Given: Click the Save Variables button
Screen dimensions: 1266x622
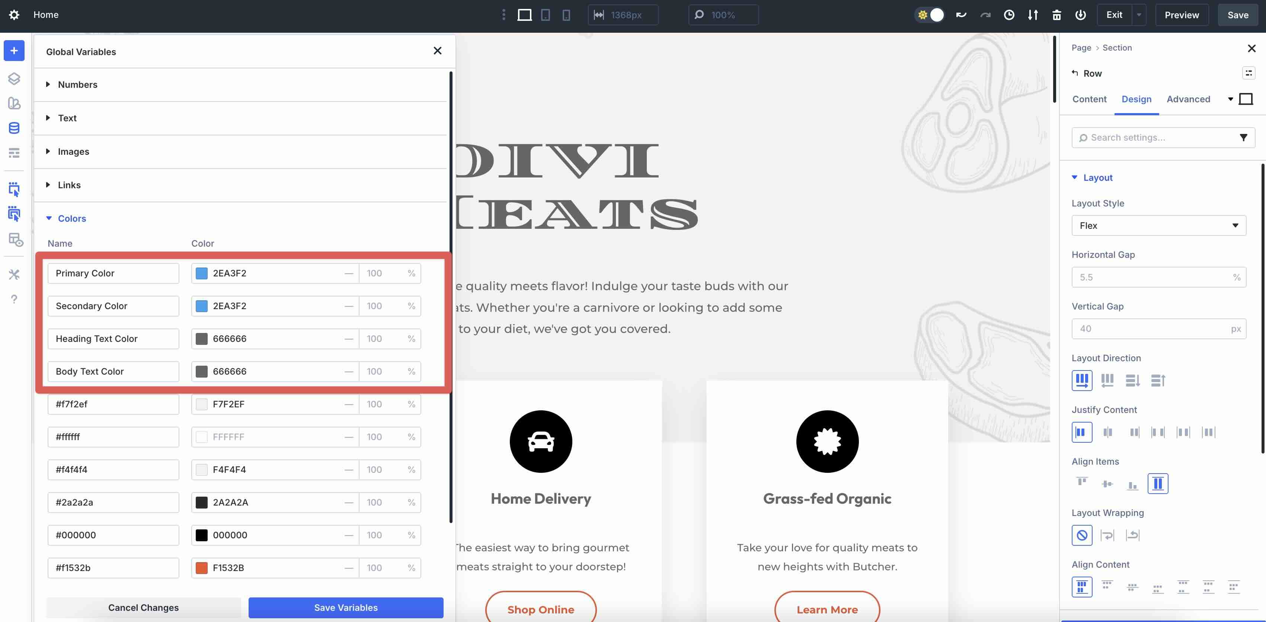Looking at the screenshot, I should click(x=345, y=607).
